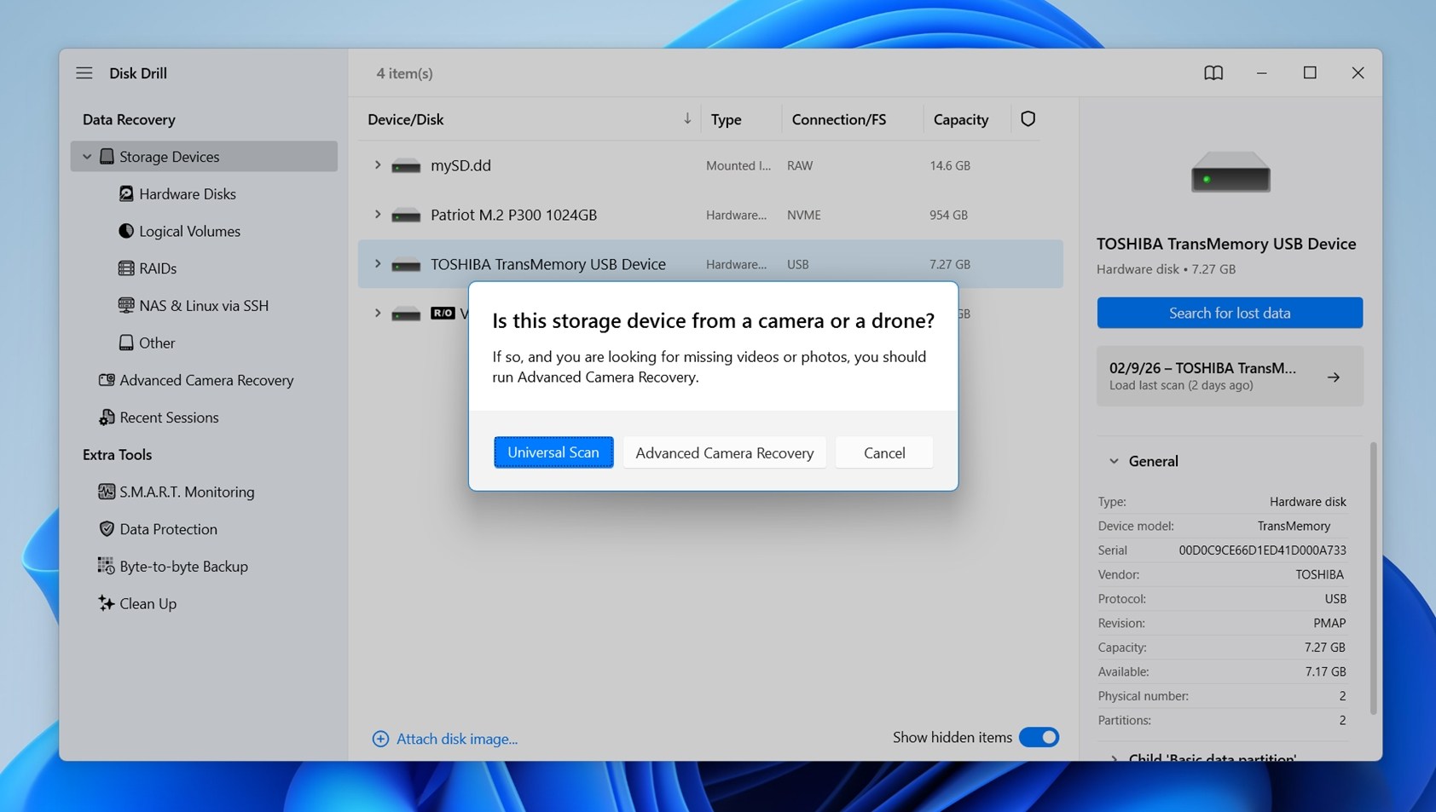
Task: Toggle the Show hidden items switch
Action: pyautogui.click(x=1039, y=737)
